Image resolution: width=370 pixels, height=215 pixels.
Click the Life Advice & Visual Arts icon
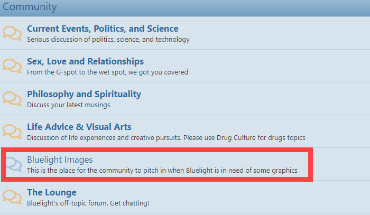click(12, 132)
